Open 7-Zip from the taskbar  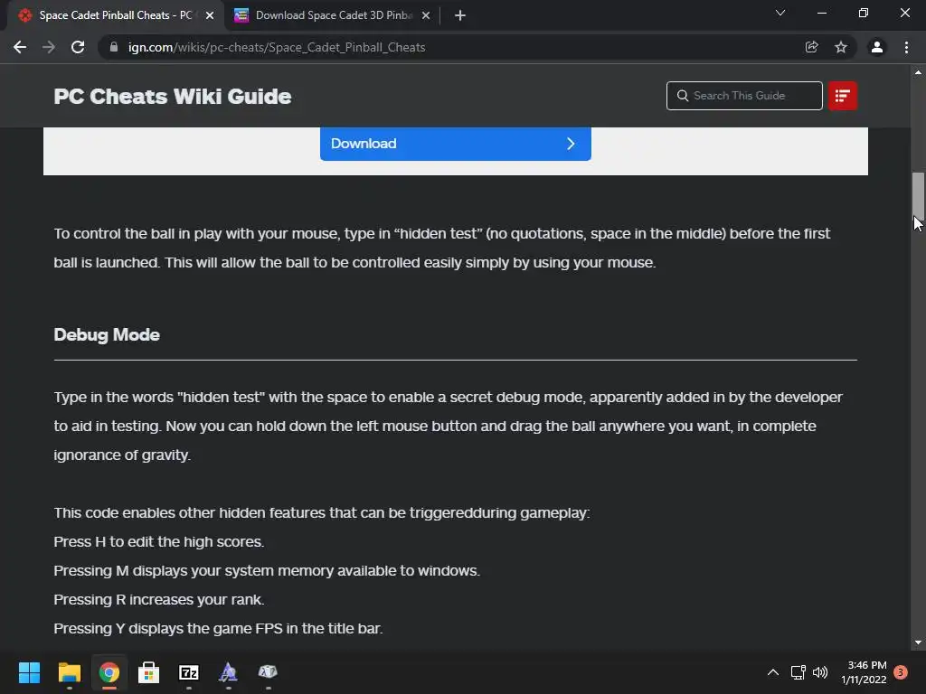point(188,672)
